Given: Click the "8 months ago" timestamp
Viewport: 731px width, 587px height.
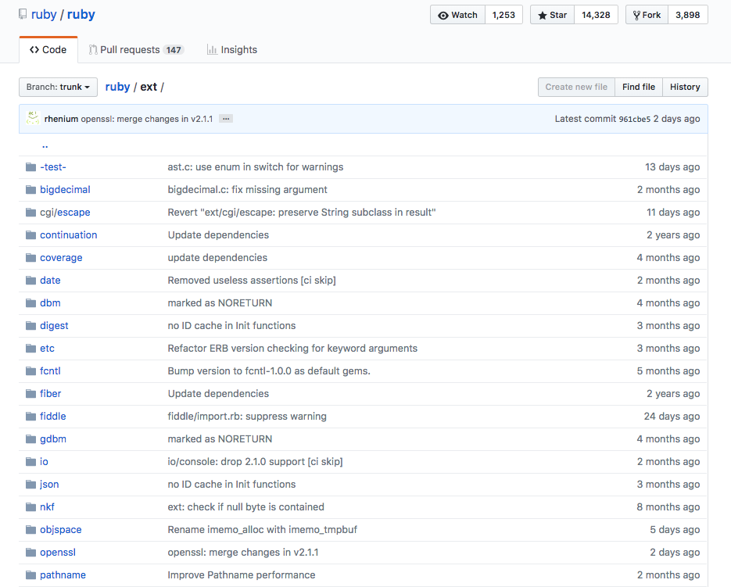Looking at the screenshot, I should pos(668,506).
